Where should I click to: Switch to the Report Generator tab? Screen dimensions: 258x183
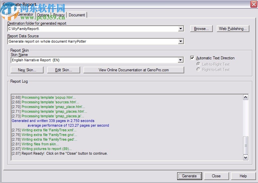click(x=19, y=15)
